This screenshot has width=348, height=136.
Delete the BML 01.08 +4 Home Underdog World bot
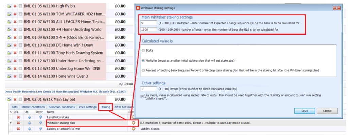click(15, 29)
